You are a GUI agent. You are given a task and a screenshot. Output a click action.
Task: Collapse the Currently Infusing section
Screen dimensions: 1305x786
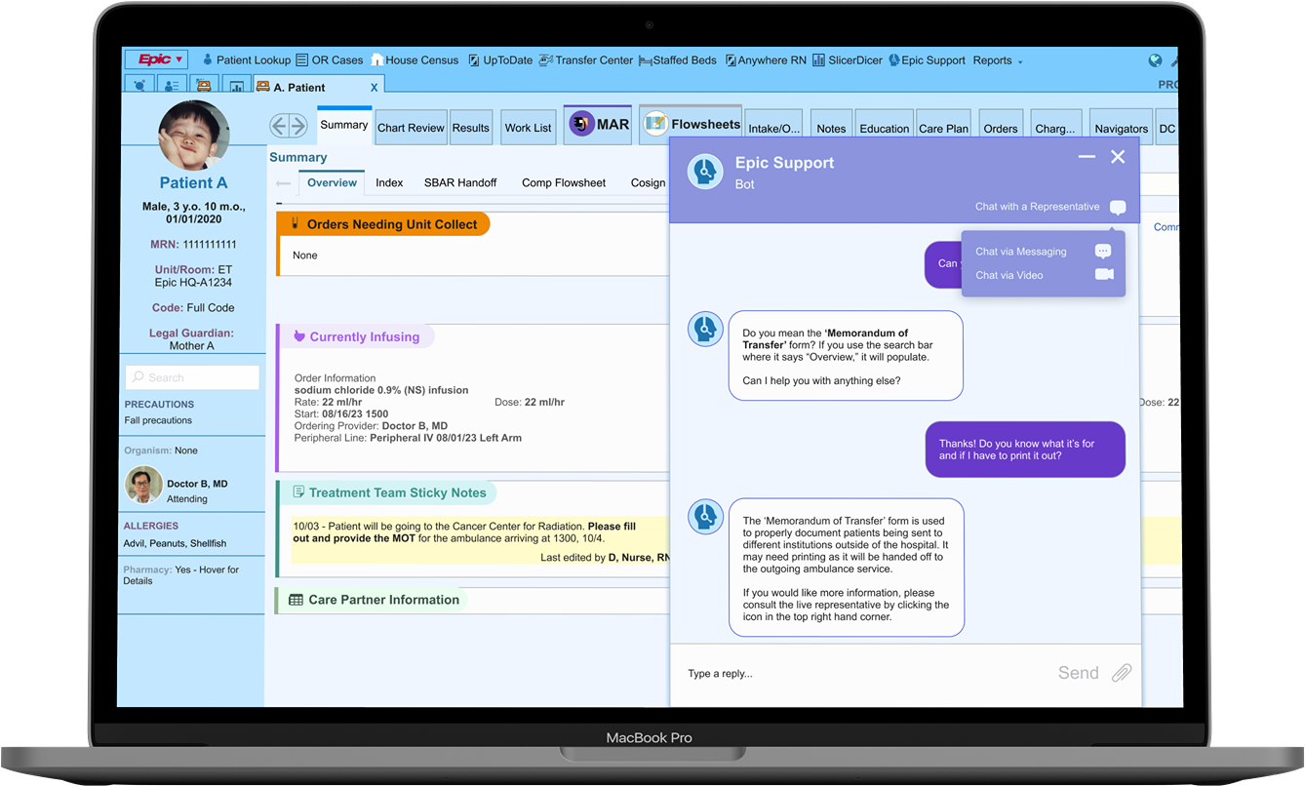point(355,337)
